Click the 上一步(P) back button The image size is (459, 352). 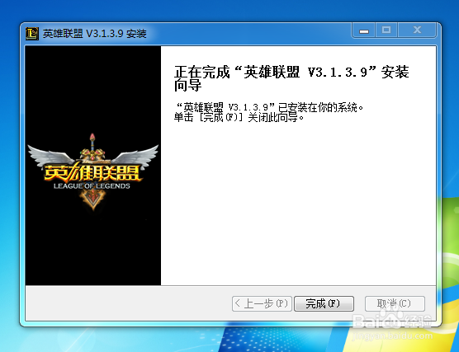pos(262,303)
